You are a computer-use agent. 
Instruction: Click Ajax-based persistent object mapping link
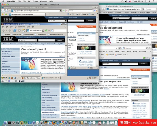[x=75, y=100]
